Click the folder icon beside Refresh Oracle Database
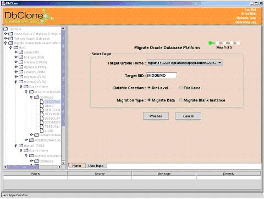Screen dimensions: 264x199 point(10,39)
